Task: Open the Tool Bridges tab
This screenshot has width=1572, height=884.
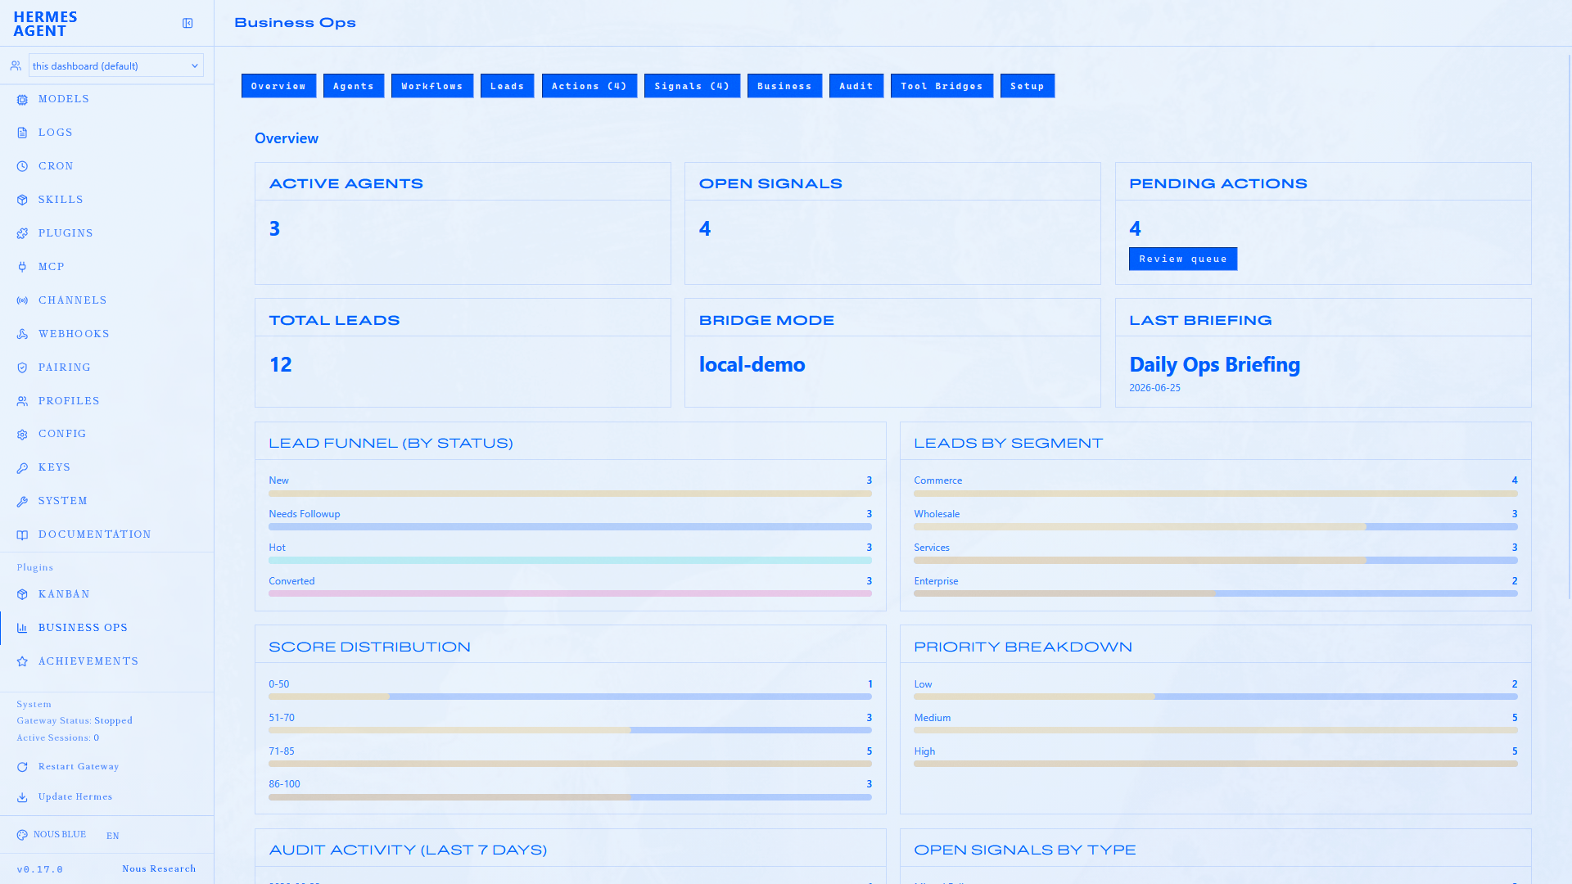Action: 942,86
